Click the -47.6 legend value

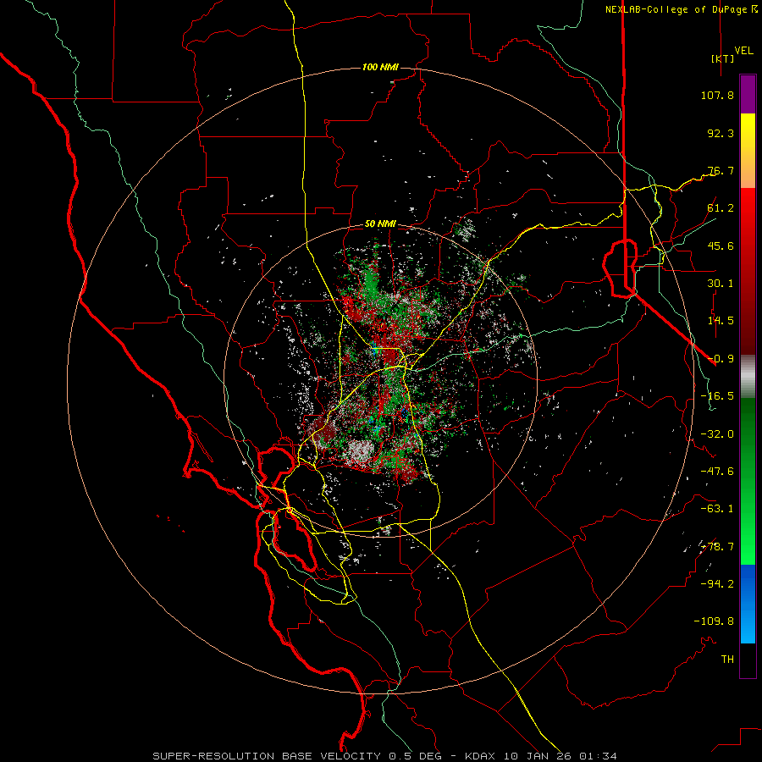point(717,472)
